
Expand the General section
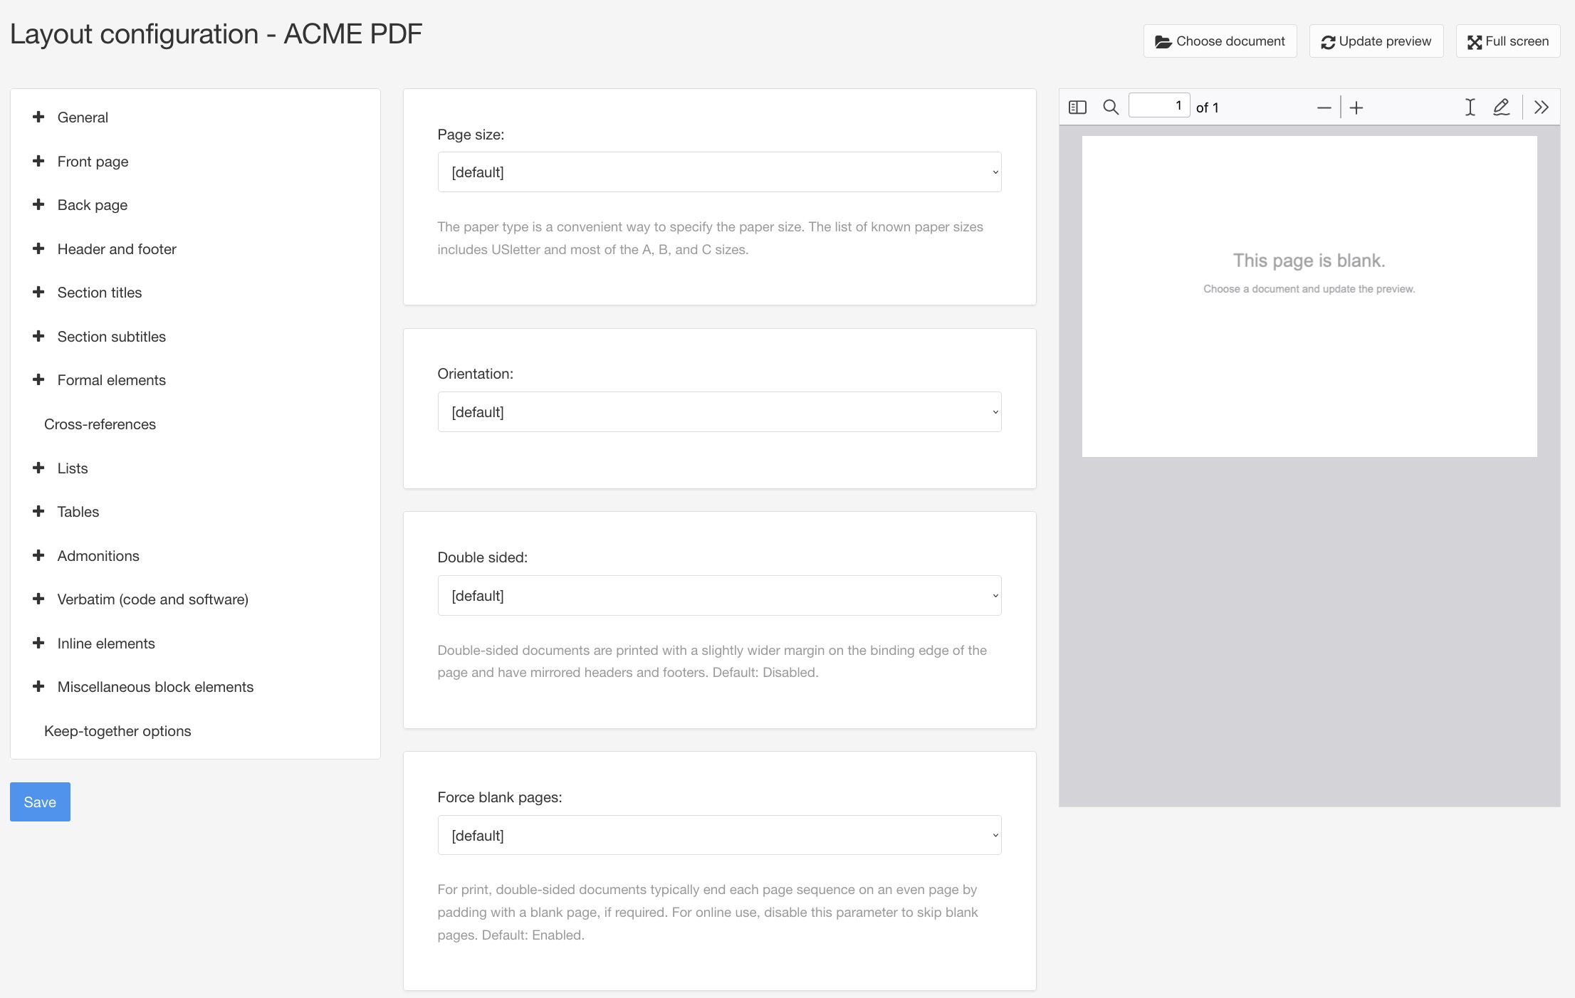point(83,117)
